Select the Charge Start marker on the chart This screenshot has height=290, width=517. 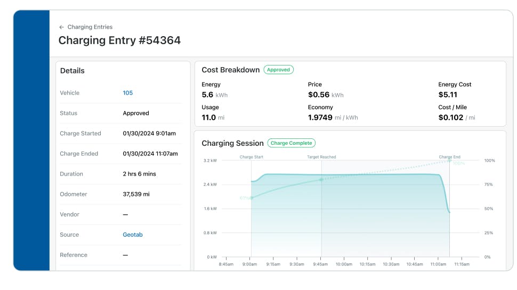[251, 158]
